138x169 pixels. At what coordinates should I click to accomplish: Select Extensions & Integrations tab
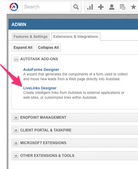tap(76, 37)
